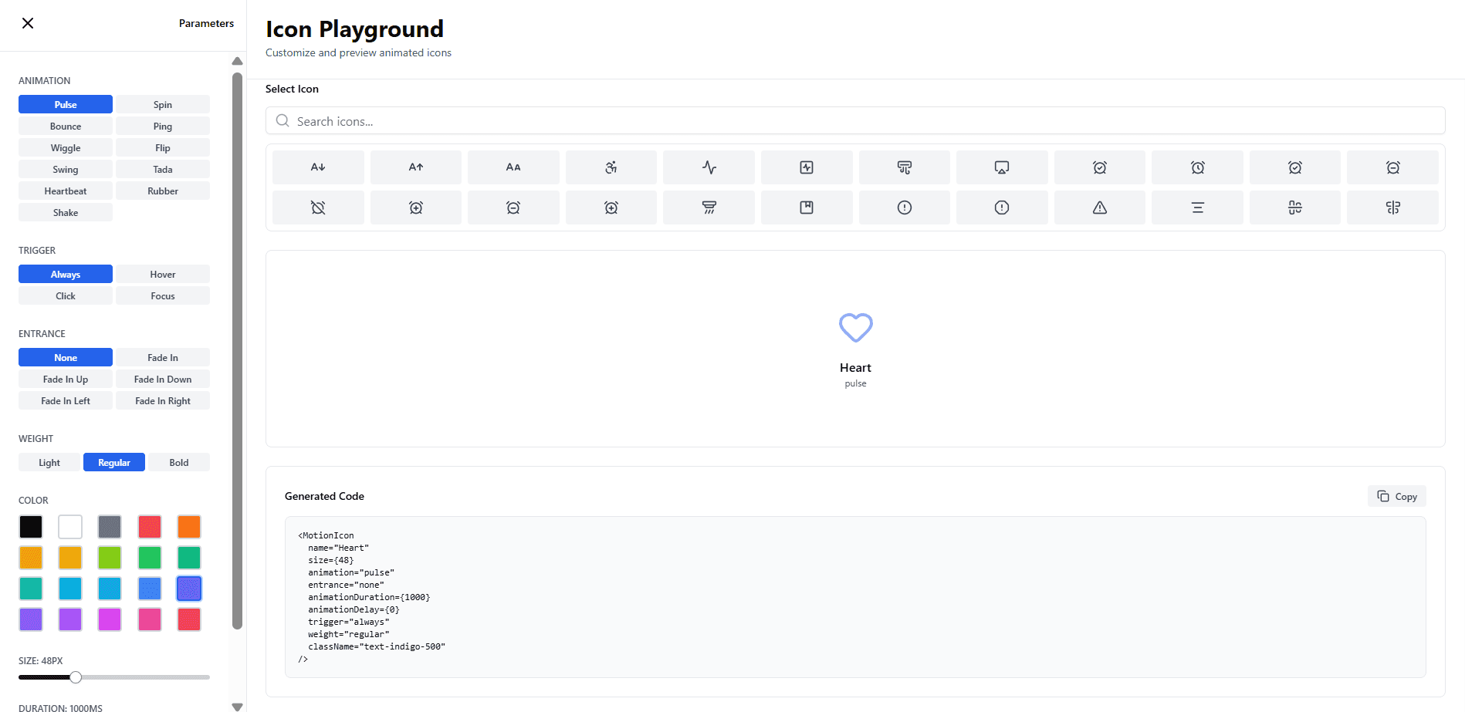Copy the generated code

[x=1397, y=496]
